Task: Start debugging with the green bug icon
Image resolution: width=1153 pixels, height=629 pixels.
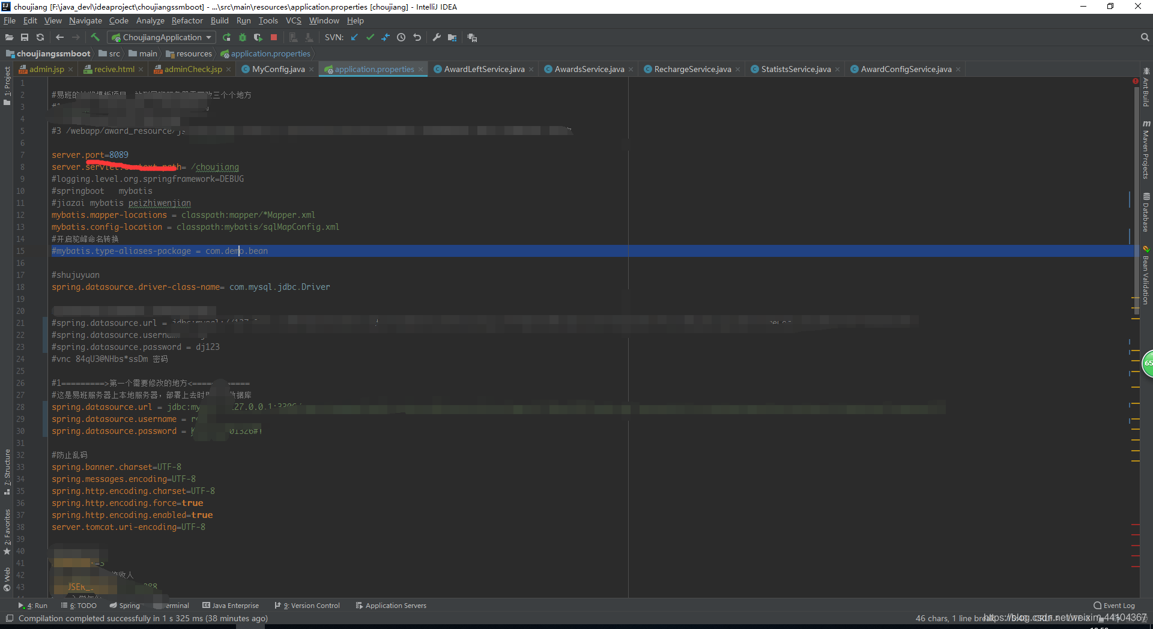Action: point(242,37)
